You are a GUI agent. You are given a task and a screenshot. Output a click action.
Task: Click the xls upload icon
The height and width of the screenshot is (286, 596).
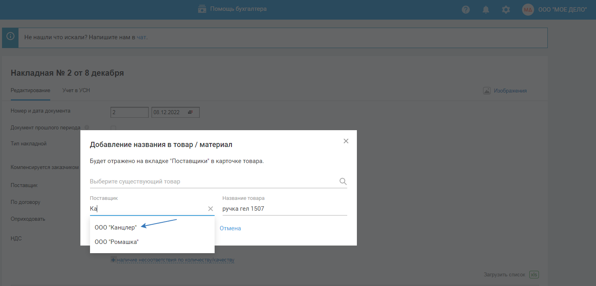click(534, 274)
